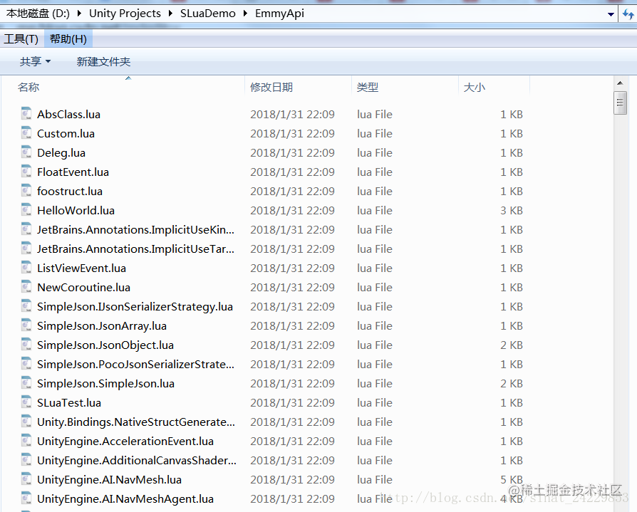Click the Custom.lua lua file icon

click(x=26, y=133)
